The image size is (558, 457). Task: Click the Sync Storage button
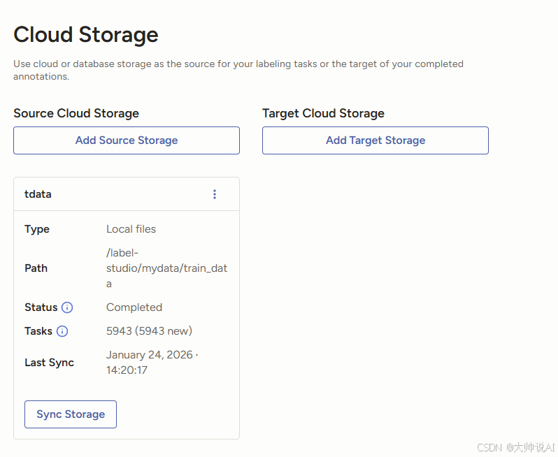[71, 414]
